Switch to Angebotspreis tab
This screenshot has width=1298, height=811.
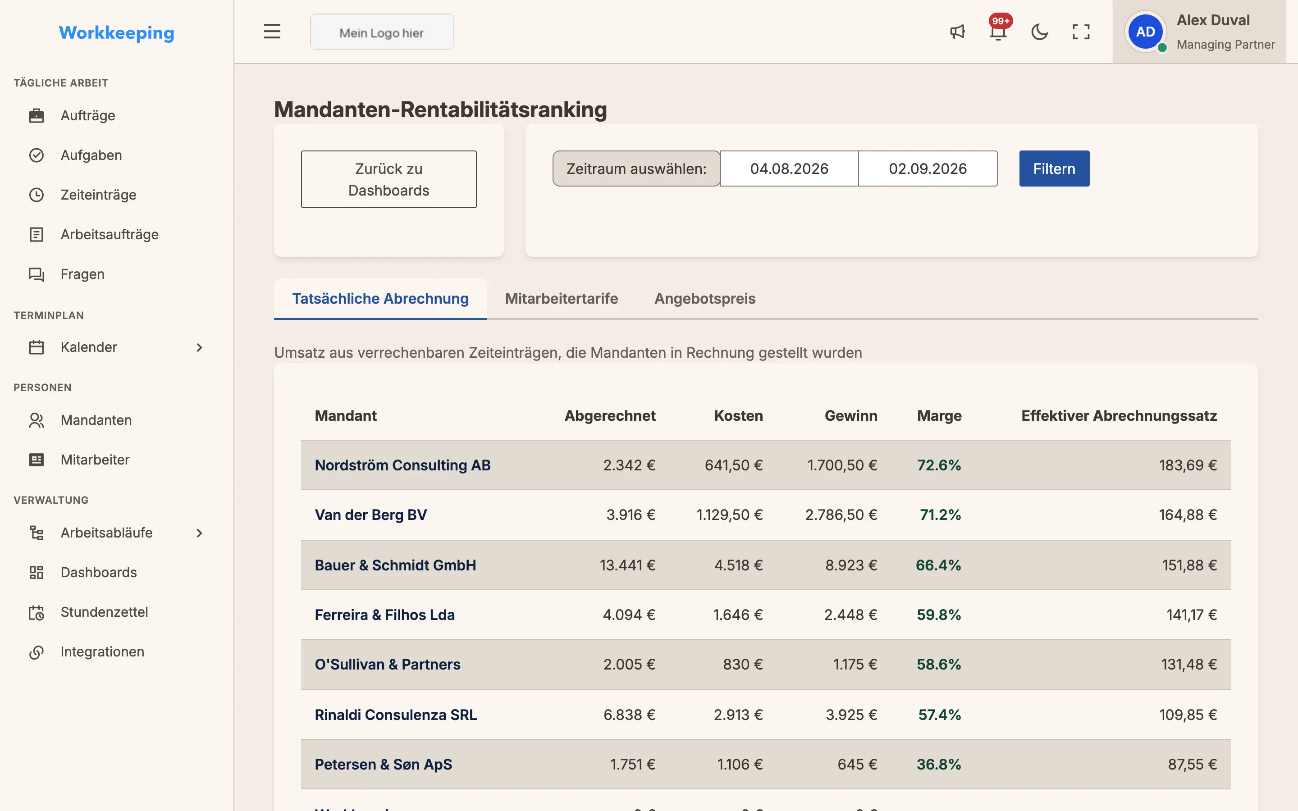tap(705, 299)
